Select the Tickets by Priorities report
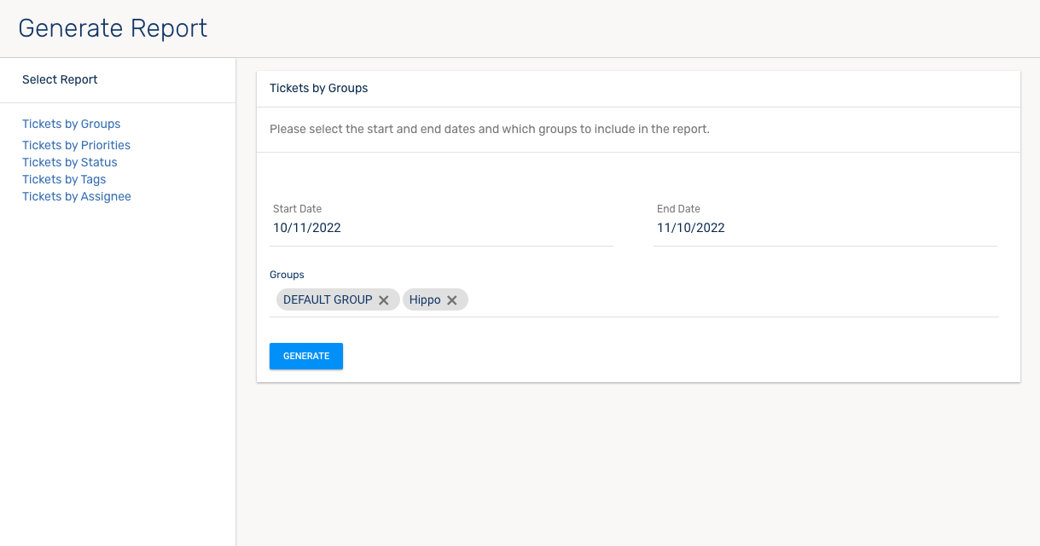 (x=76, y=145)
